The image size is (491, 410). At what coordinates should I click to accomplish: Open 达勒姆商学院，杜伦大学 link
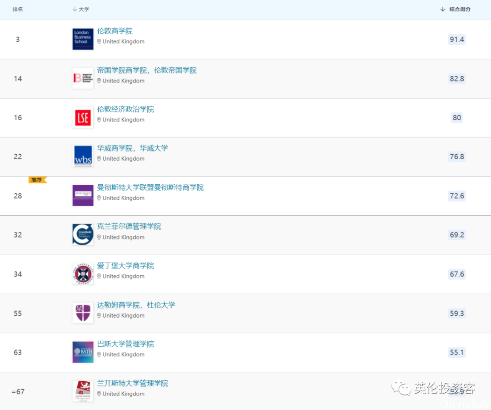[x=136, y=305]
